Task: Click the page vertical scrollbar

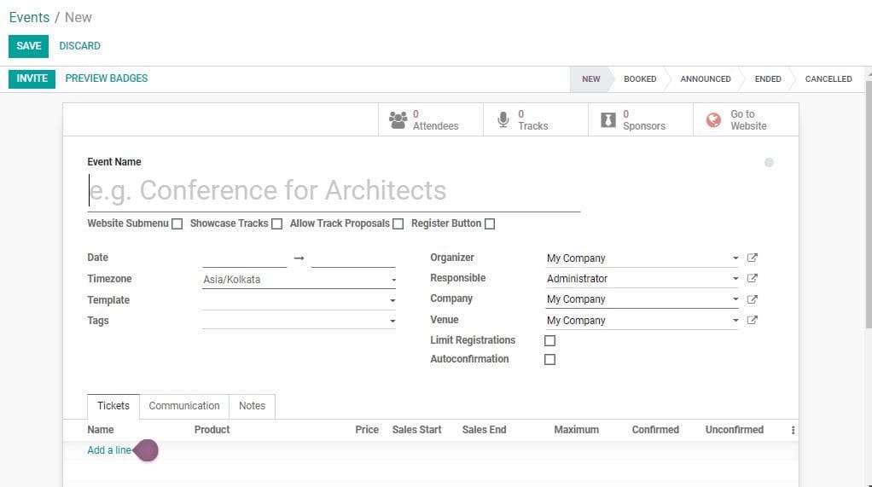Action: [x=868, y=206]
